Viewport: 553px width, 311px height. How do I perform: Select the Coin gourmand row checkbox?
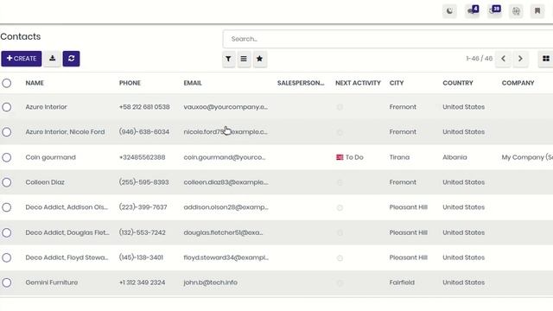[x=6, y=157]
